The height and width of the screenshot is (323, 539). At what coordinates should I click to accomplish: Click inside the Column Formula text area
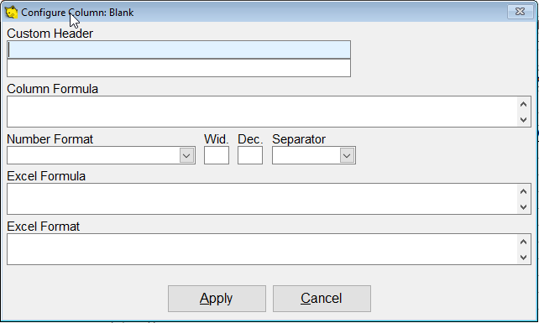tap(262, 112)
